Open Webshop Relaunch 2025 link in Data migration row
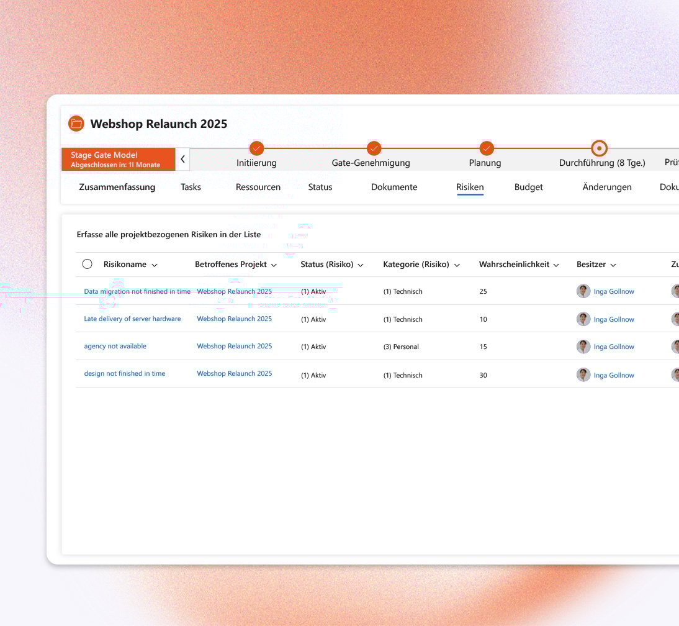Image resolution: width=679 pixels, height=626 pixels. pyautogui.click(x=234, y=291)
